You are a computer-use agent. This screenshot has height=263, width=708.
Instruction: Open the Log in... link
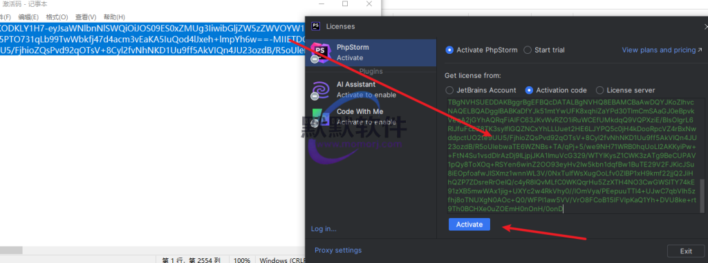tap(324, 228)
